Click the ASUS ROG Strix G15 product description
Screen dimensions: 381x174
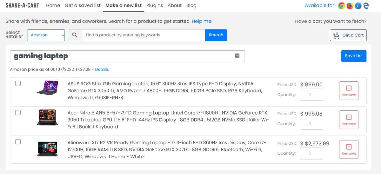tap(165, 91)
